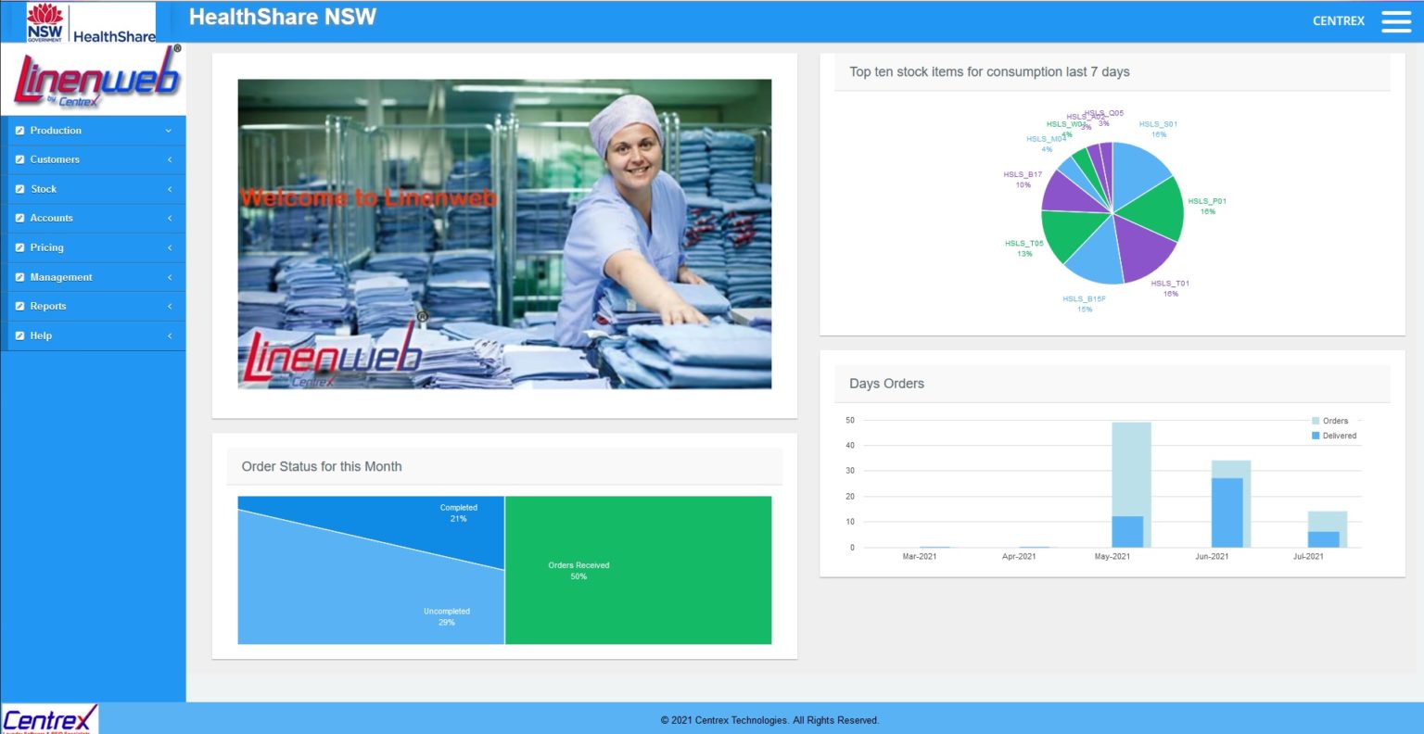Open the Customers menu

click(x=55, y=159)
